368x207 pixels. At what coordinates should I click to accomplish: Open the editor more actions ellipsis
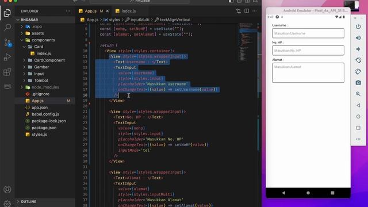[x=255, y=11]
